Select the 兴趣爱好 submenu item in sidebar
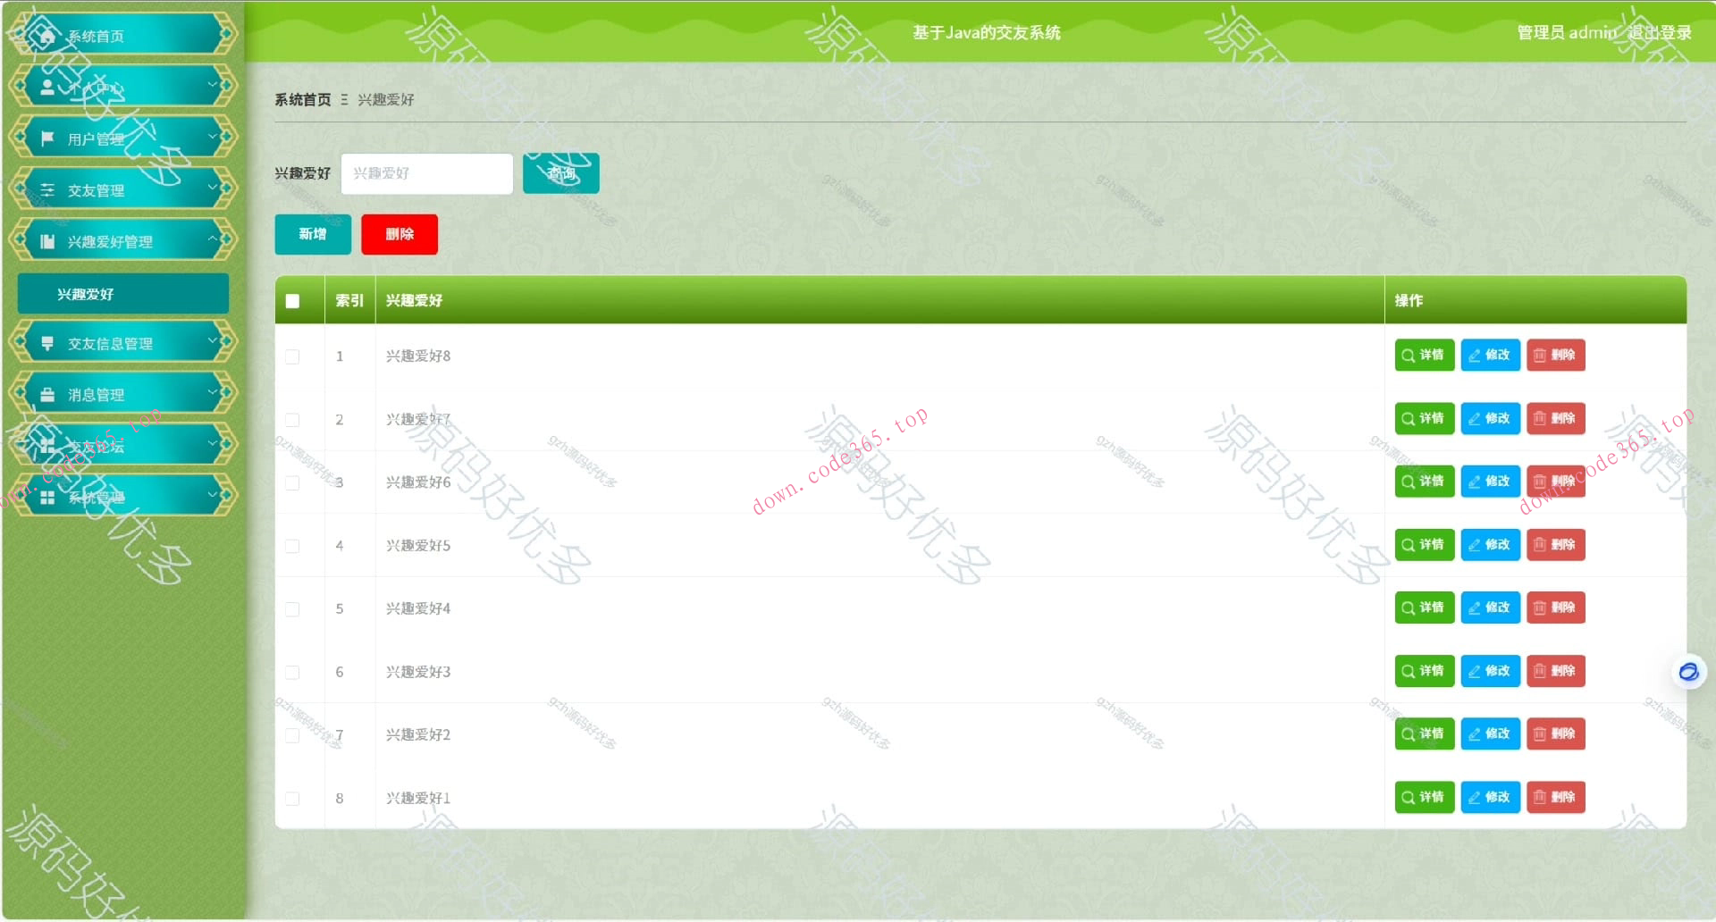The width and height of the screenshot is (1716, 922). [x=123, y=294]
